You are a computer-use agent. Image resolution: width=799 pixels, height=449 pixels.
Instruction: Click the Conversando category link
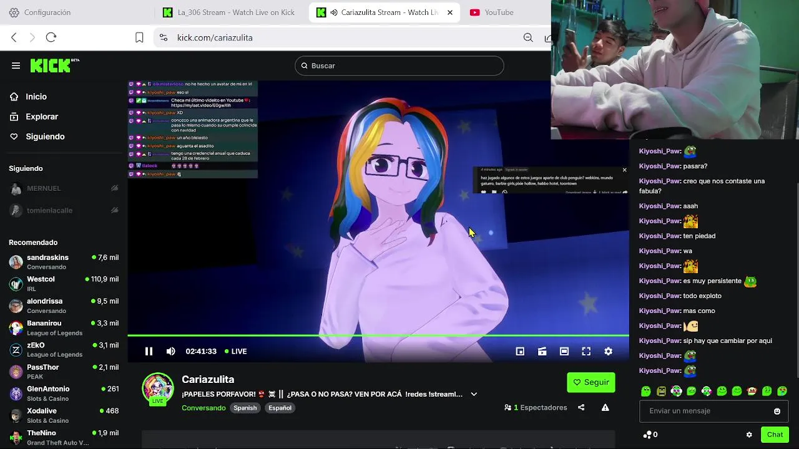[203, 408]
